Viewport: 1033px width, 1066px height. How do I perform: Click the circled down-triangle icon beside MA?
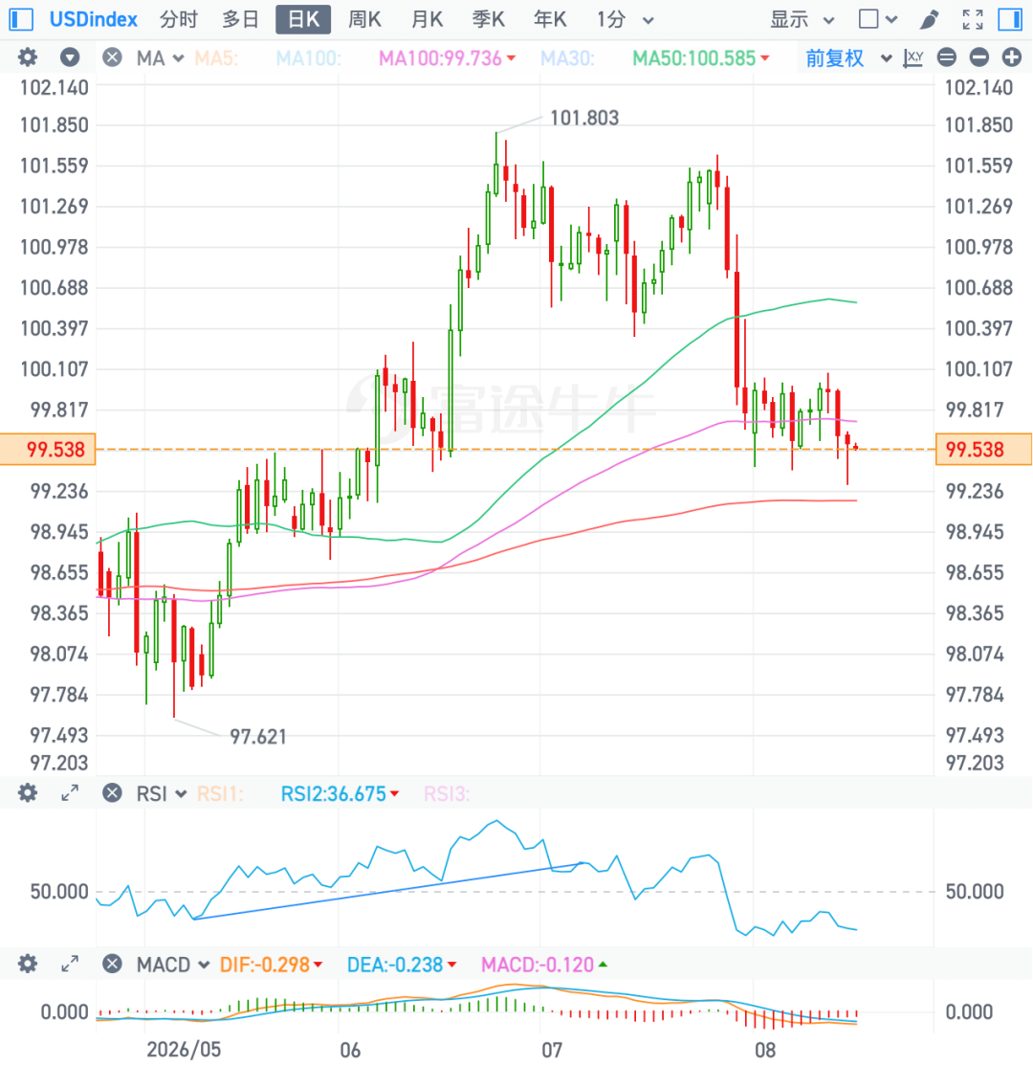tap(69, 57)
